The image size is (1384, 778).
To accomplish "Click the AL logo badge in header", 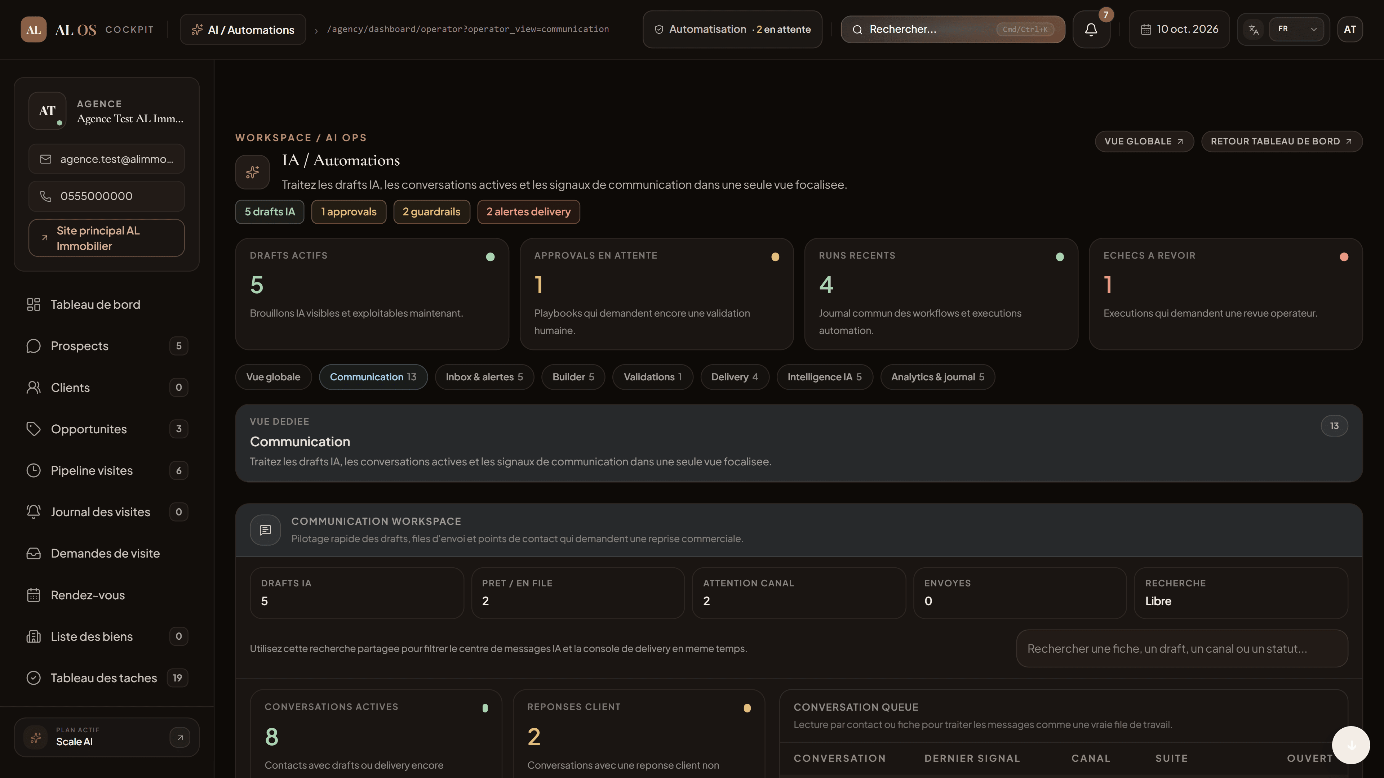I will [33, 30].
